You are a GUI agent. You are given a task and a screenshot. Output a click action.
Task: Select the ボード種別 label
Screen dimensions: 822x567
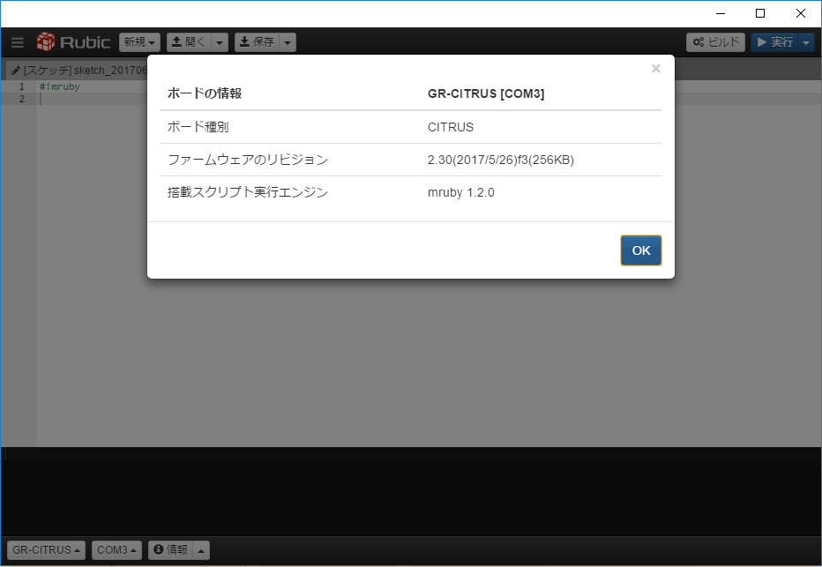click(198, 127)
